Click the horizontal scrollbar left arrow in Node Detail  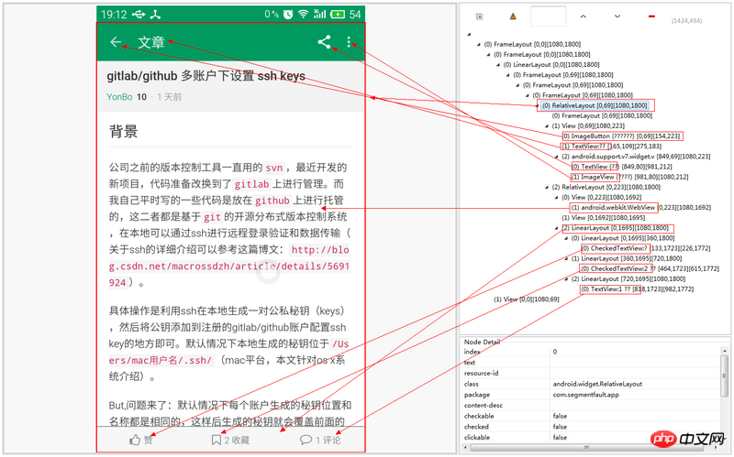(466, 448)
